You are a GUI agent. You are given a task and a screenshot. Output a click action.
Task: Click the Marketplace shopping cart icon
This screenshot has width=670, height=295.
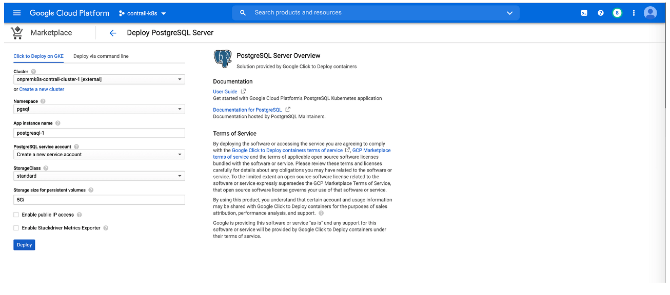[x=17, y=33]
